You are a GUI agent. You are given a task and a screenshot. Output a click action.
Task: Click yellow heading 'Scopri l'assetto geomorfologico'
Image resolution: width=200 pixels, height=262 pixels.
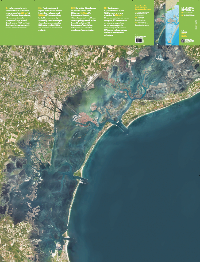[143, 8]
